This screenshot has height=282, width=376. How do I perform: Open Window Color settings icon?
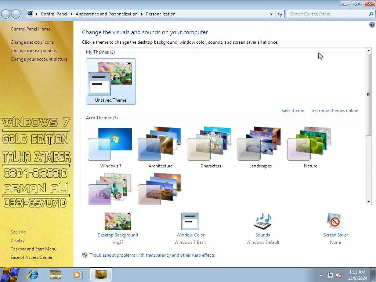190,221
